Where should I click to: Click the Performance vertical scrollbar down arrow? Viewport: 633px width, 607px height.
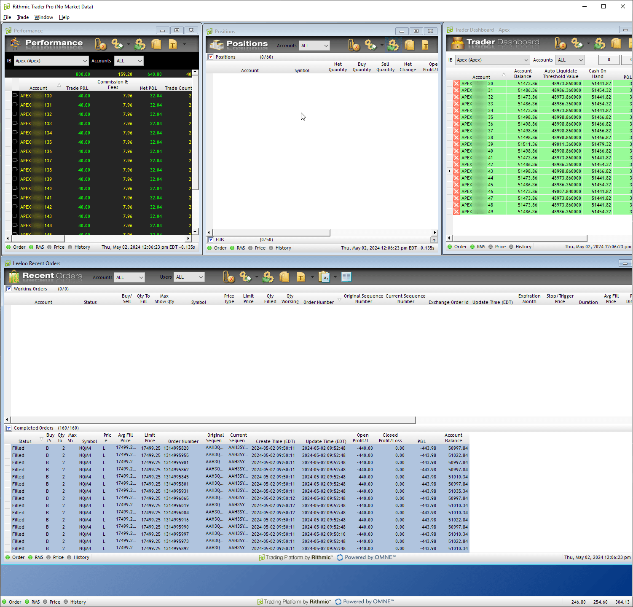195,232
